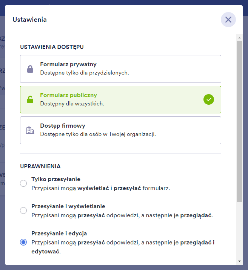This screenshot has width=248, height=270.
Task: Click the 'UPRAWNIENIA' section heading
Action: [x=40, y=166]
